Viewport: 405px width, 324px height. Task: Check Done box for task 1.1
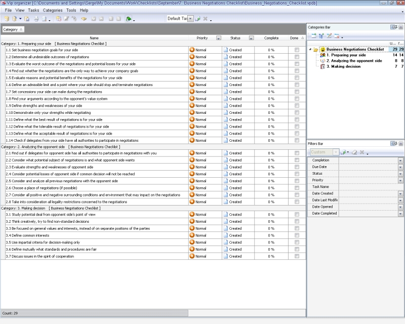tap(297, 50)
